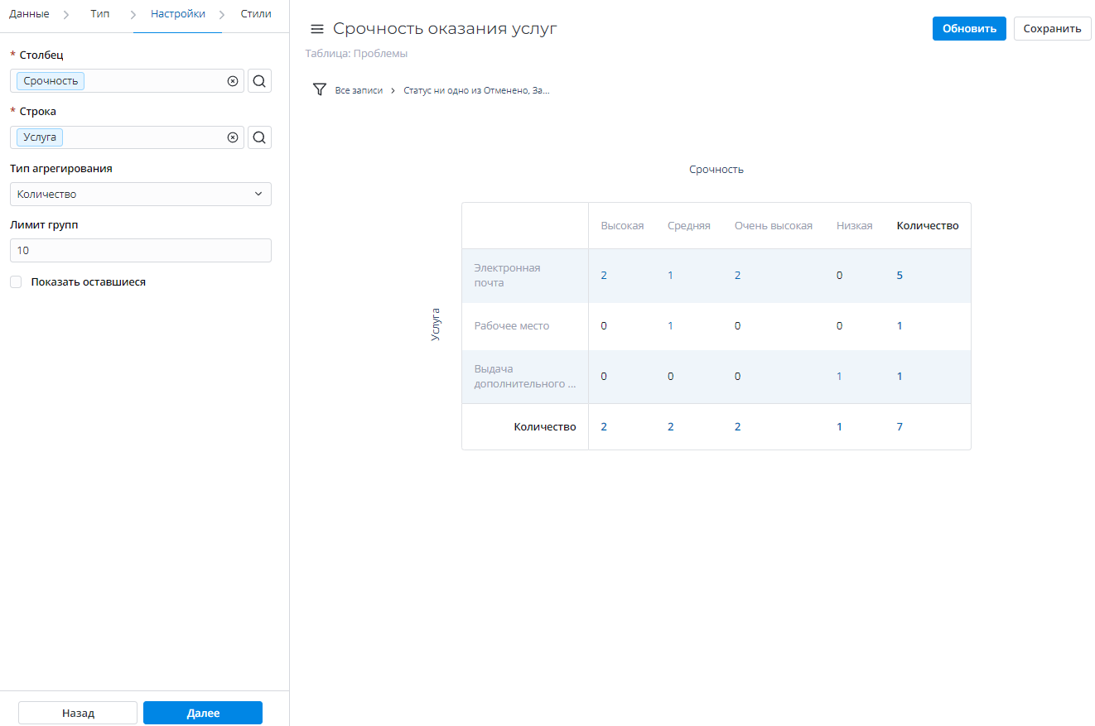Open search for the Столбец field

tap(259, 81)
